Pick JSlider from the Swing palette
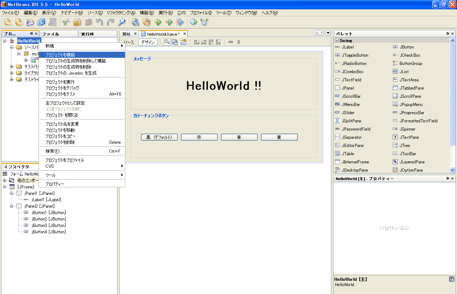This screenshot has height=294, width=457. coord(348,113)
